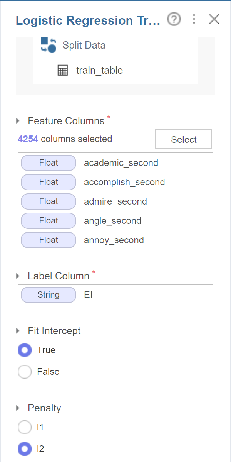Choose the l1 penalty option
This screenshot has height=462, width=231.
click(x=25, y=428)
